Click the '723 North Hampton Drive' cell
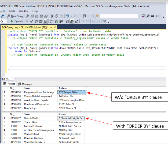The height and width of the screenshot is (144, 168). (72, 100)
